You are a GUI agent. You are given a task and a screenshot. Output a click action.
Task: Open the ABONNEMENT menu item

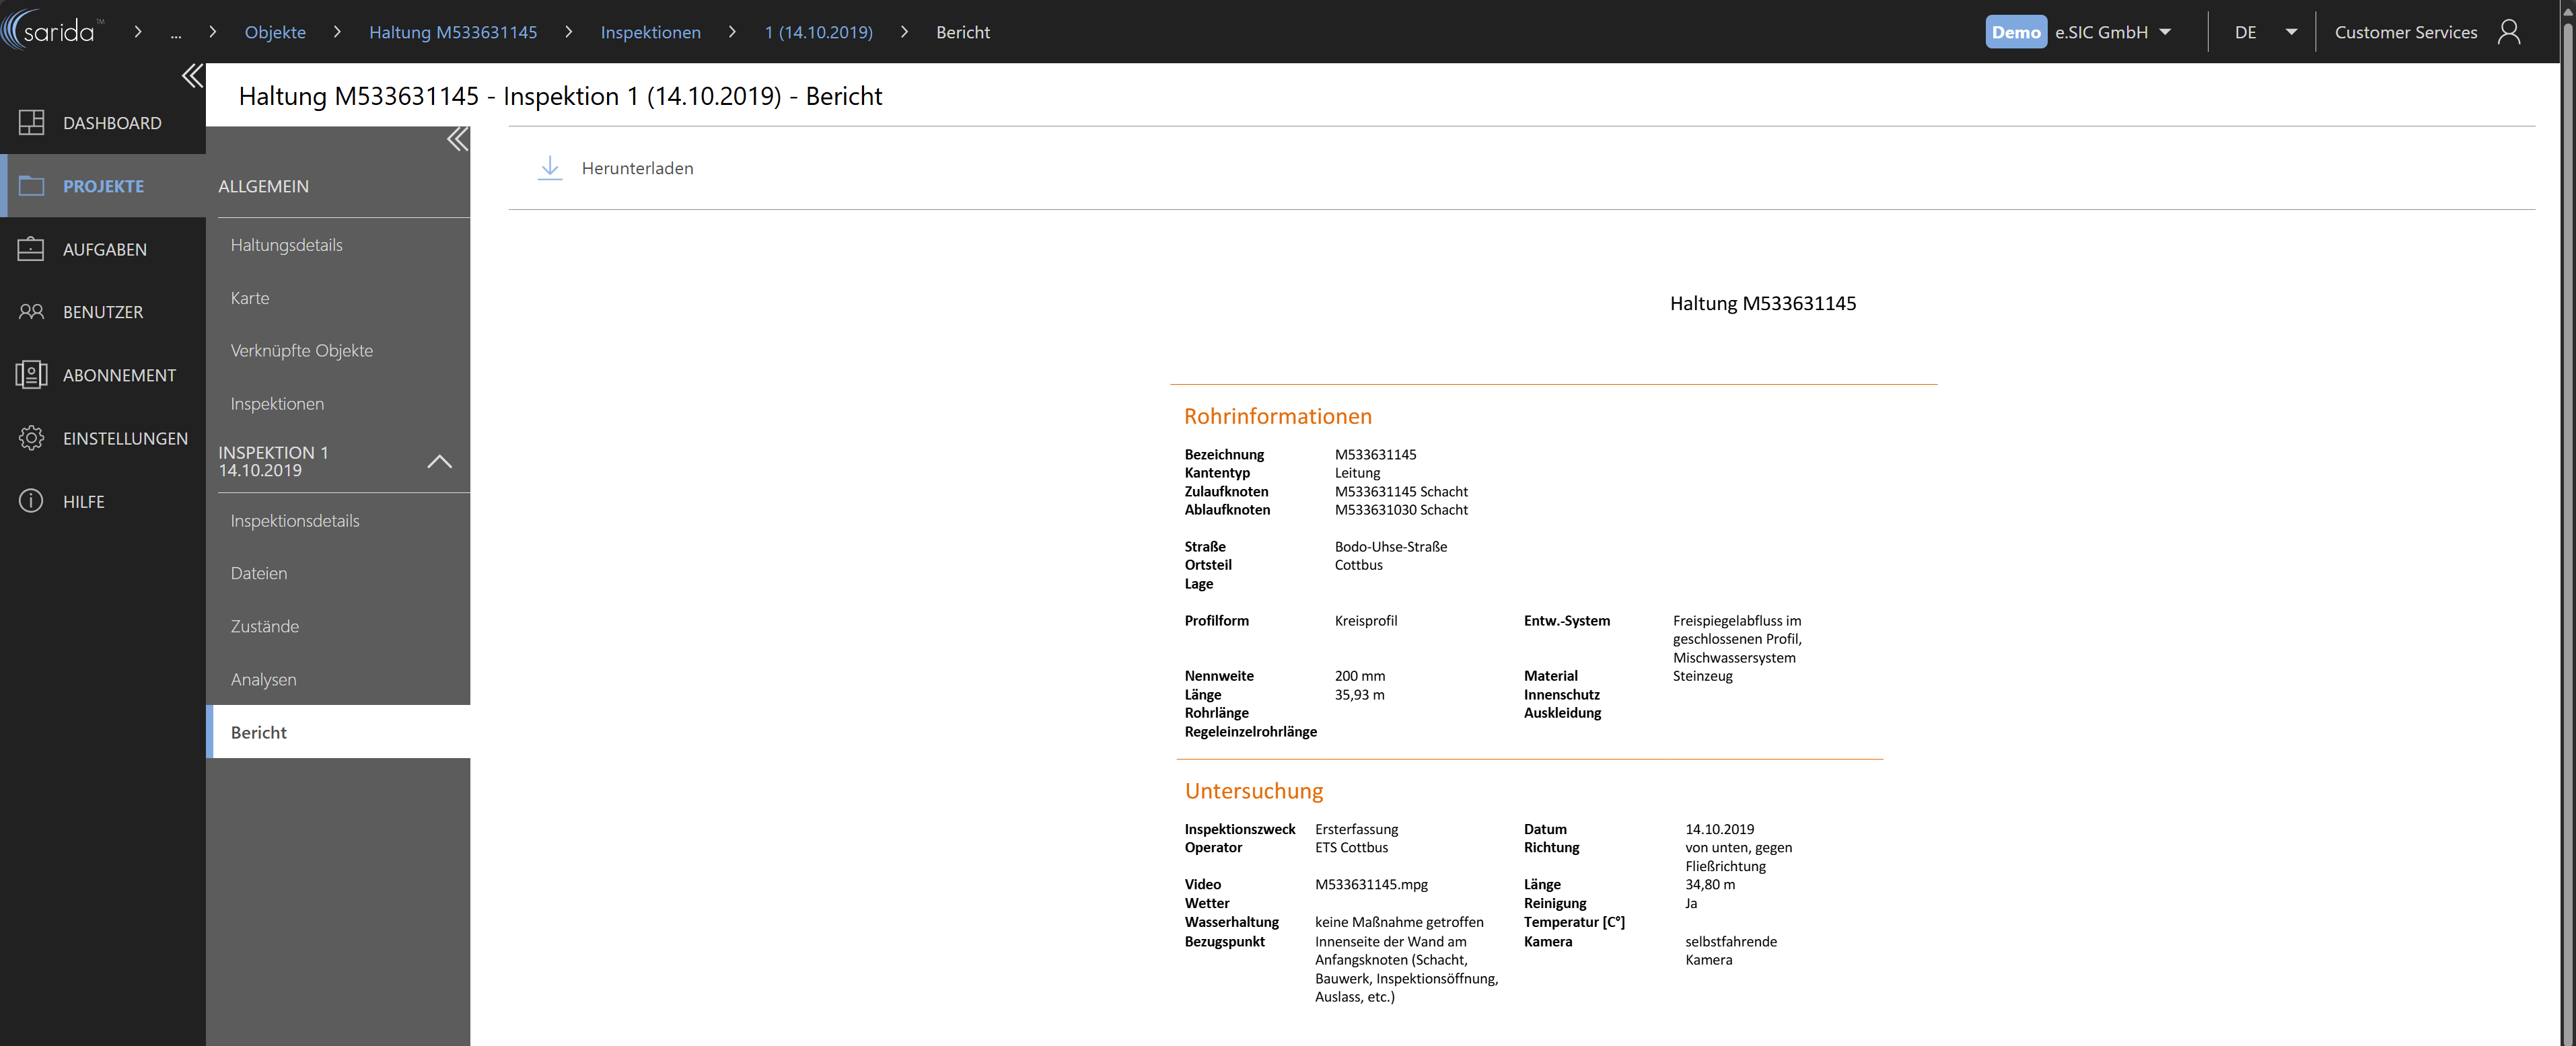tap(103, 374)
